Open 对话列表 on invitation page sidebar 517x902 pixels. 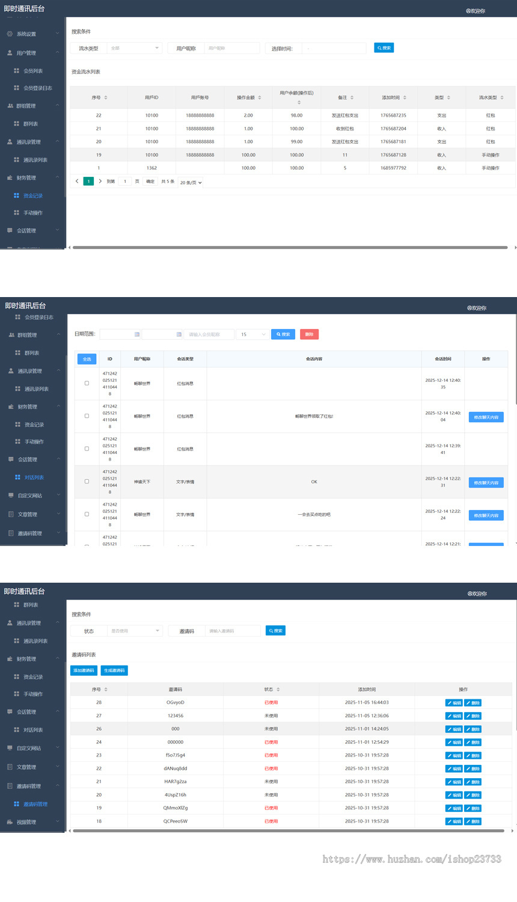[x=33, y=730]
